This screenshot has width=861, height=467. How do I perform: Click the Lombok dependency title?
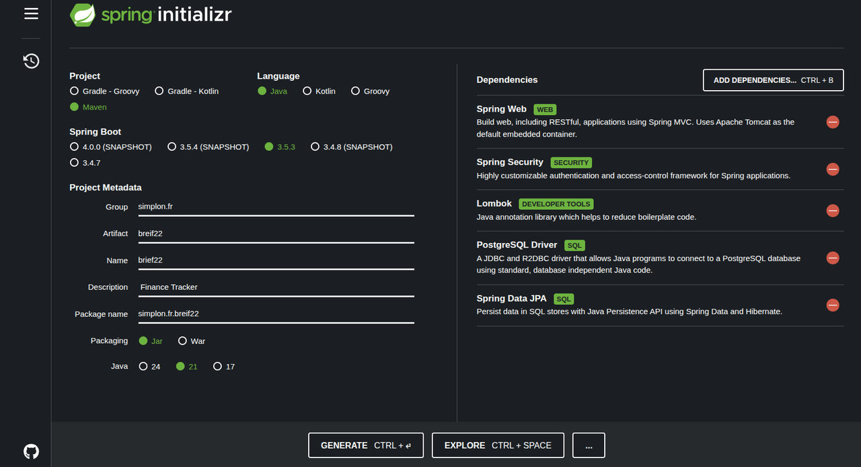coord(494,203)
